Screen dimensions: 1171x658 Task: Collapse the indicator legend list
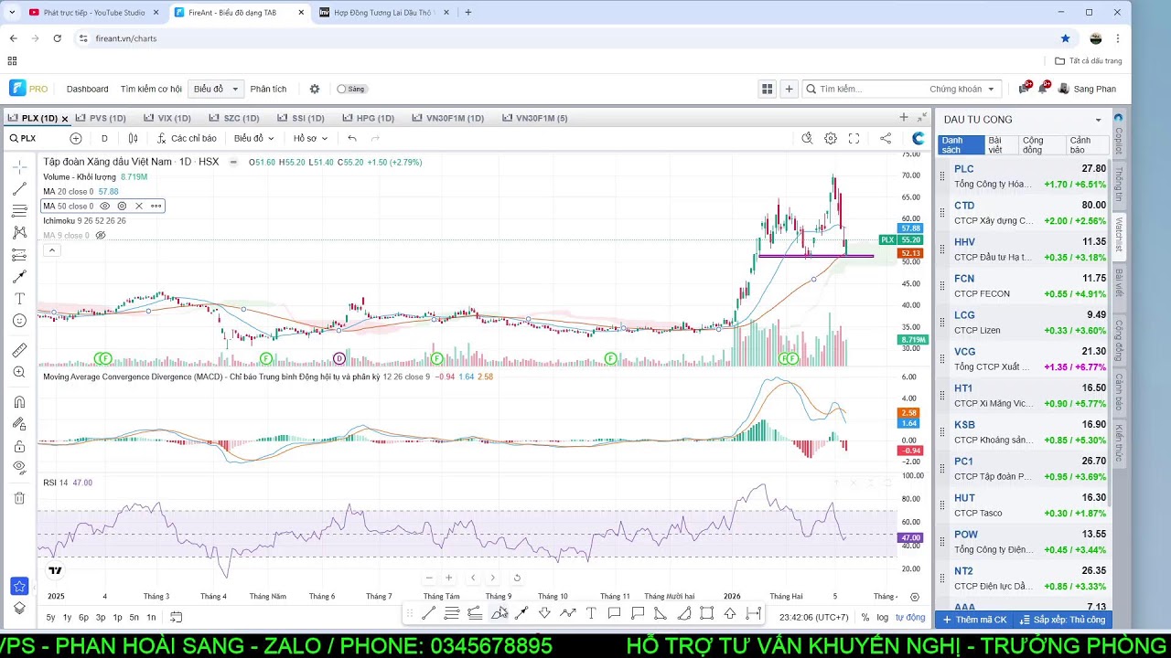(51, 250)
